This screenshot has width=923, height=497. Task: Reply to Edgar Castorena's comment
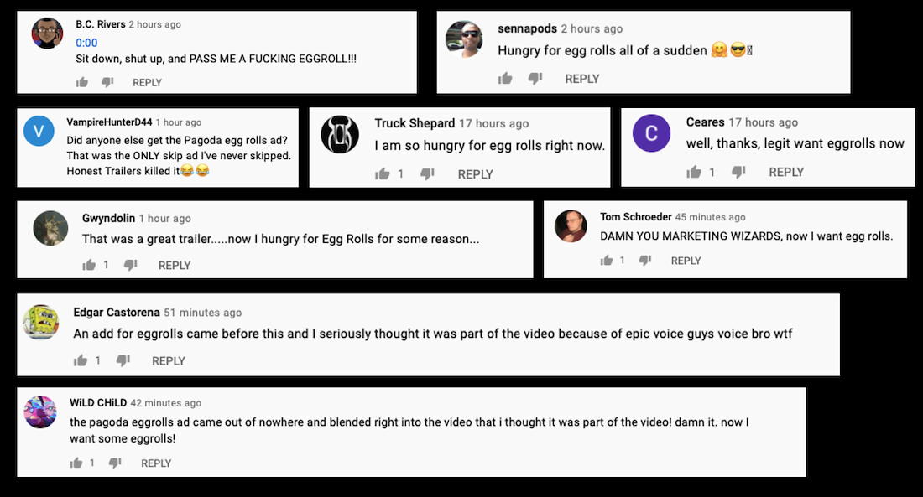[168, 360]
